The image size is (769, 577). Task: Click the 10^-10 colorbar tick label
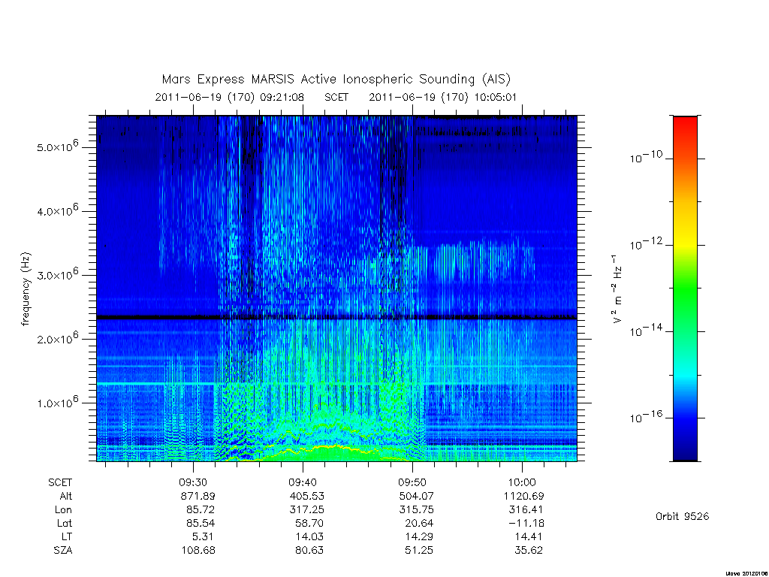[647, 157]
